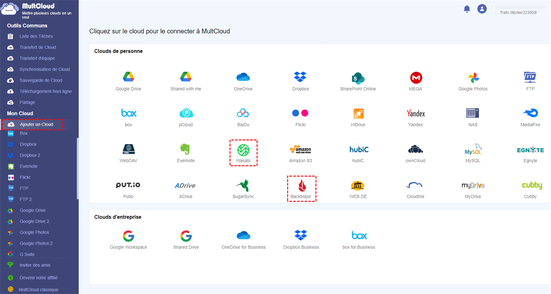551x294 pixels.
Task: Select the box cloud in the grid
Action: click(128, 117)
